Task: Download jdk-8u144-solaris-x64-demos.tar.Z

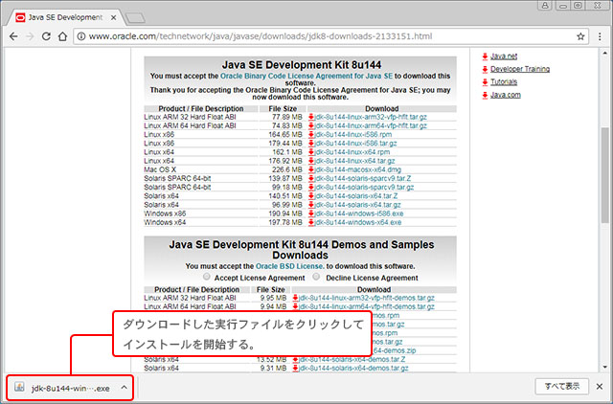Action: [352, 359]
